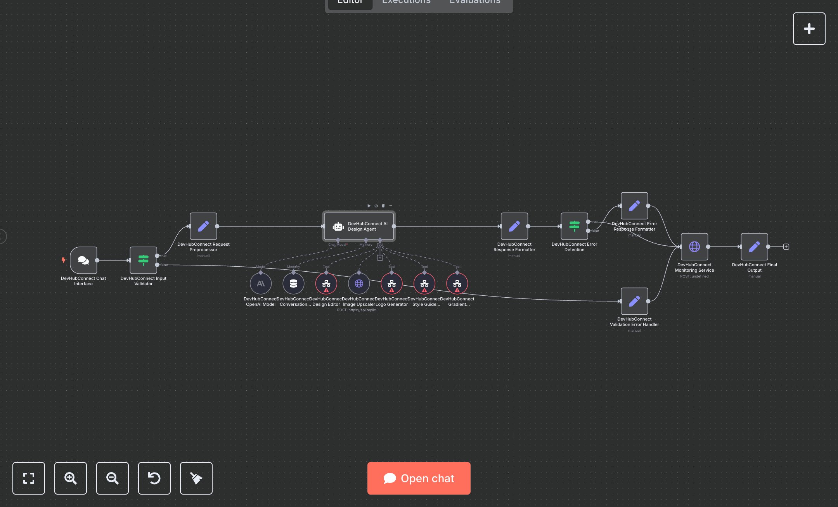Open chat with the orange button
The width and height of the screenshot is (838, 507).
coord(419,478)
